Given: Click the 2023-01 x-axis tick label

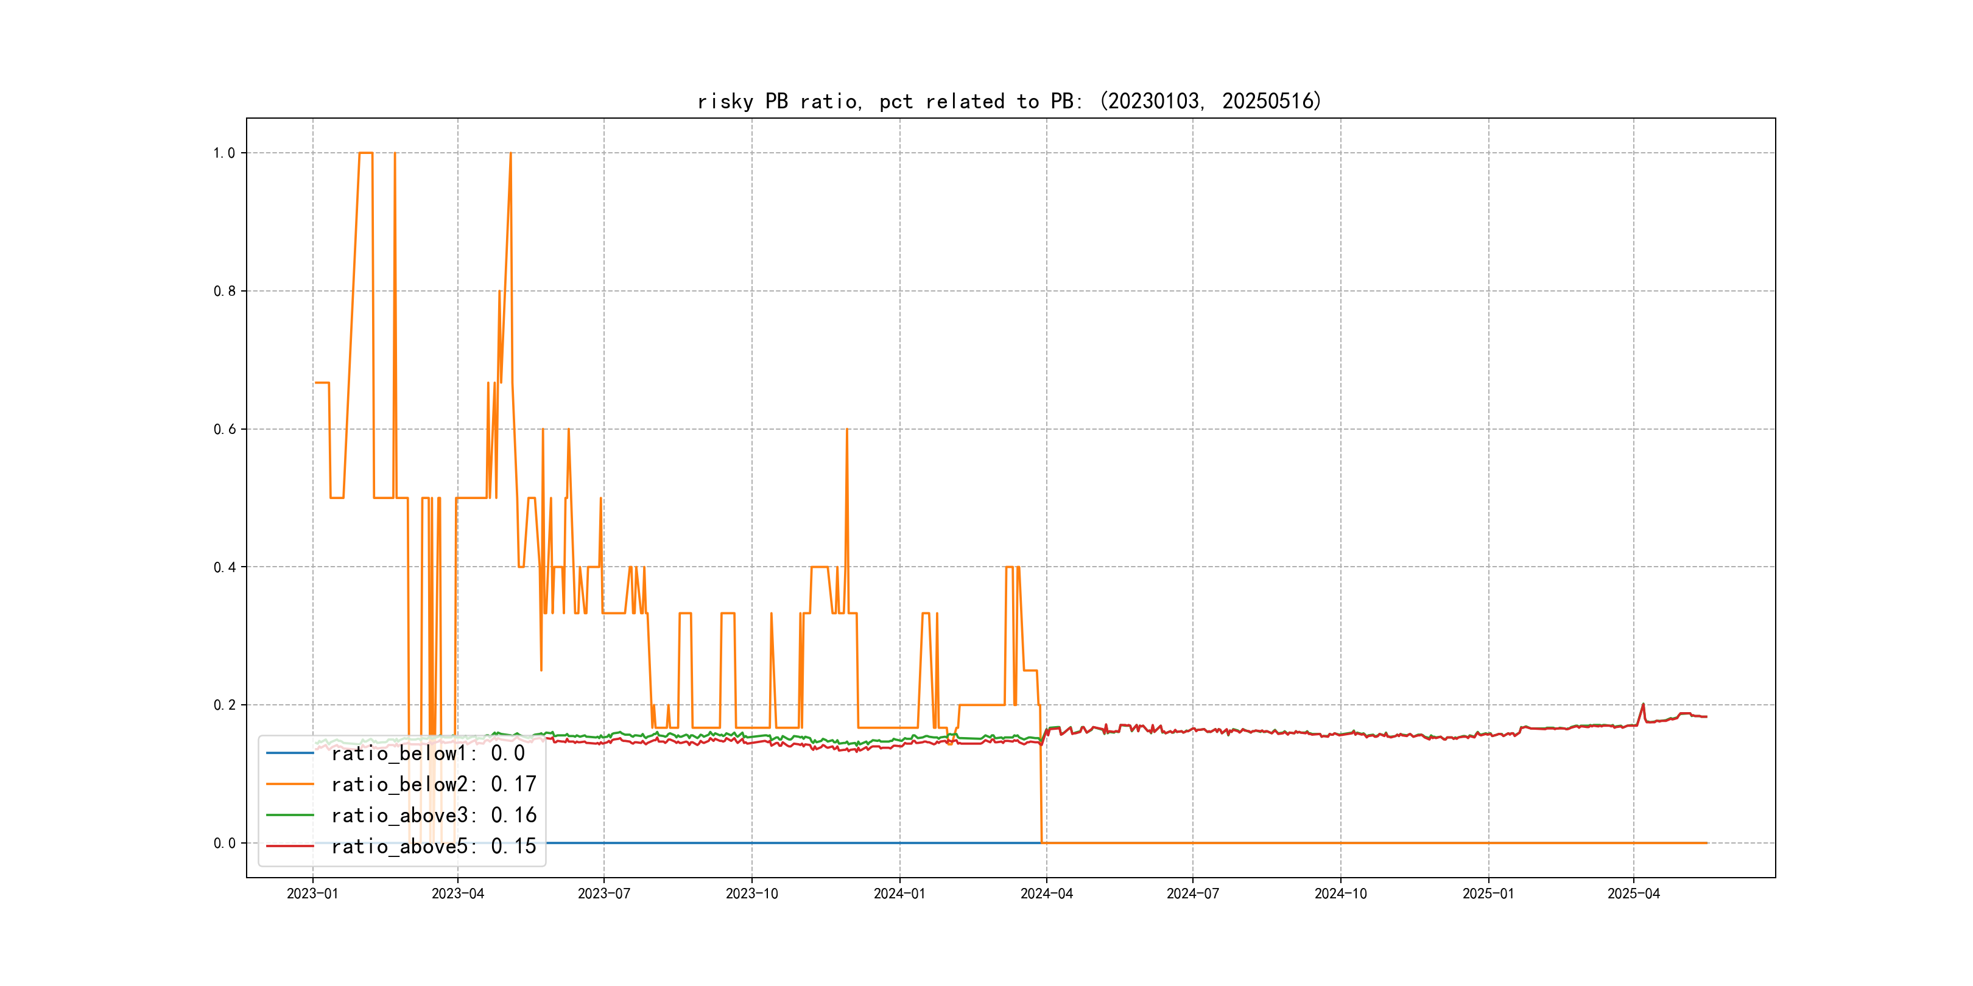Looking at the screenshot, I should pyautogui.click(x=312, y=893).
